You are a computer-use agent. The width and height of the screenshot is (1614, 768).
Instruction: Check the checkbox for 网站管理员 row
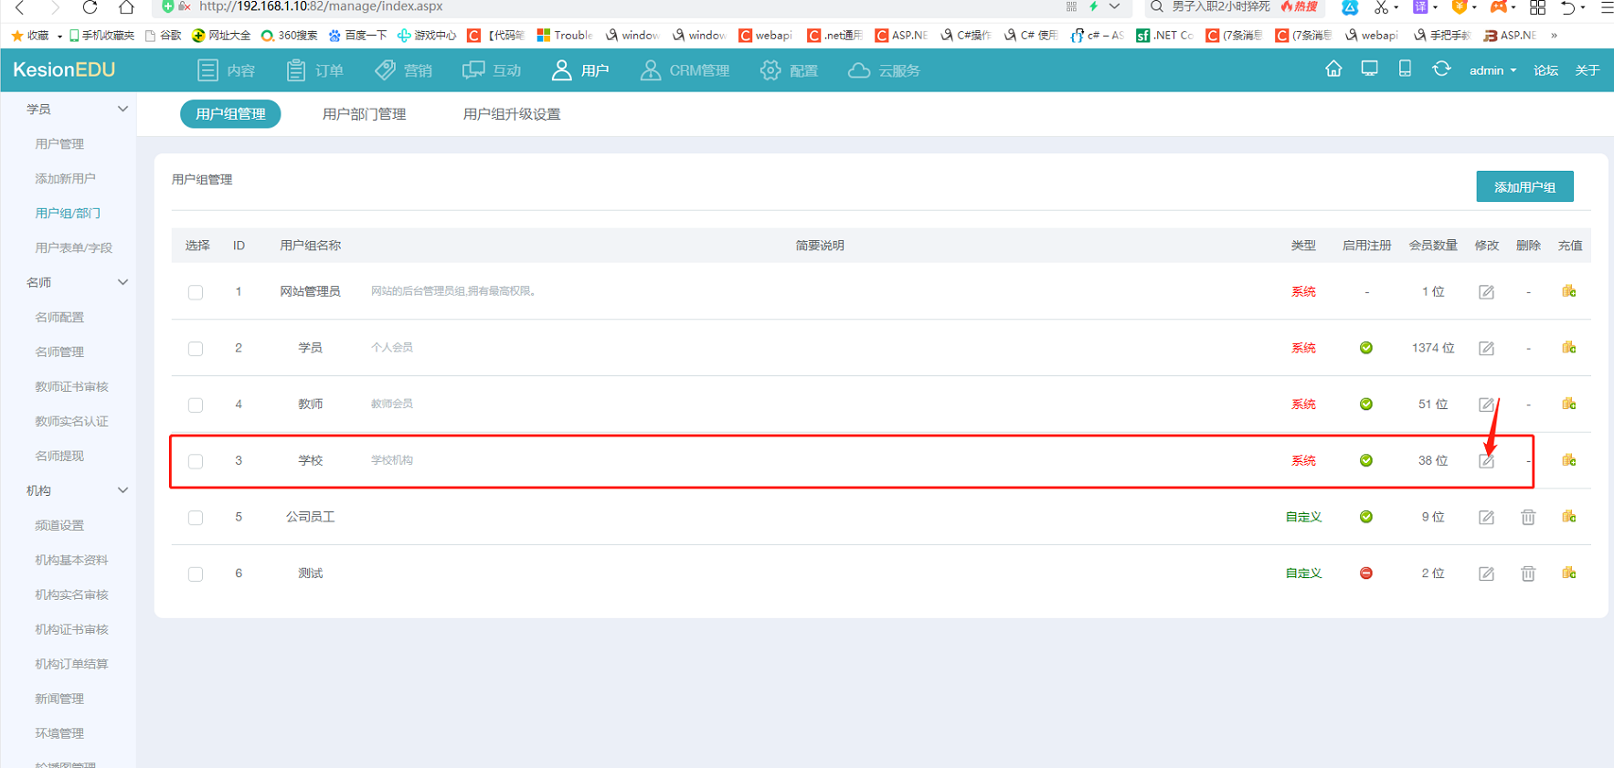pyautogui.click(x=196, y=292)
